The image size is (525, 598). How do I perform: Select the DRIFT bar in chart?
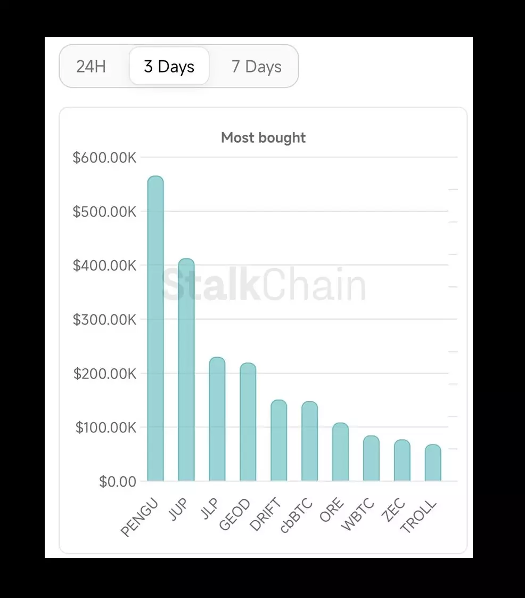click(x=279, y=441)
